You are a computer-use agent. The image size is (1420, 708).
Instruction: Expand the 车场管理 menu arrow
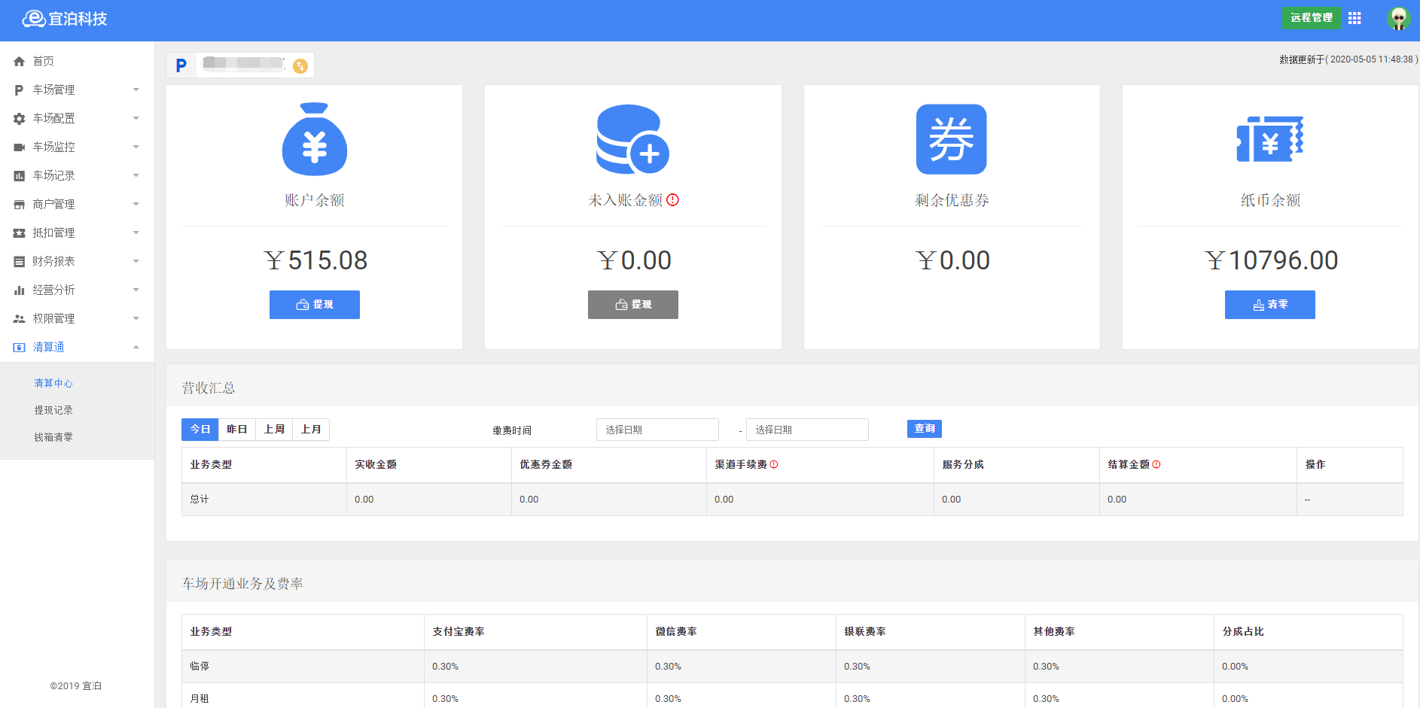click(x=136, y=90)
